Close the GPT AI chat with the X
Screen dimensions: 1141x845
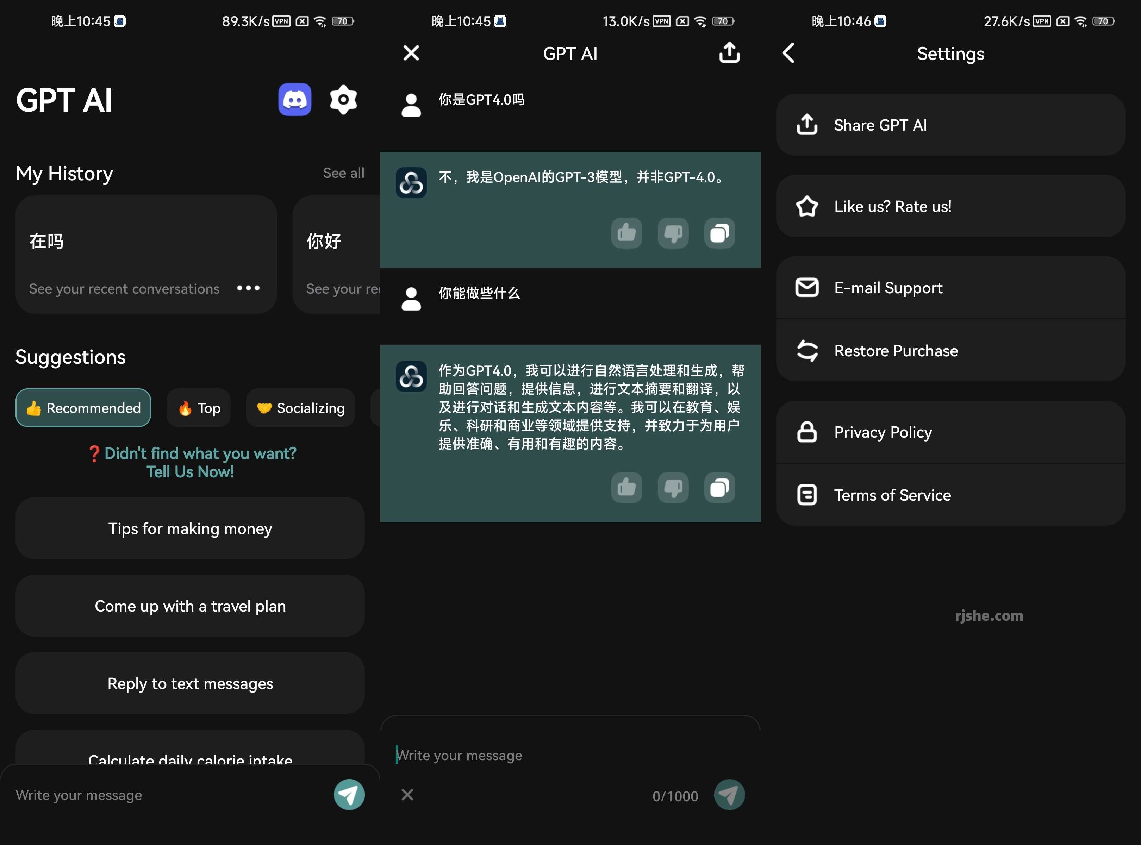tap(411, 53)
